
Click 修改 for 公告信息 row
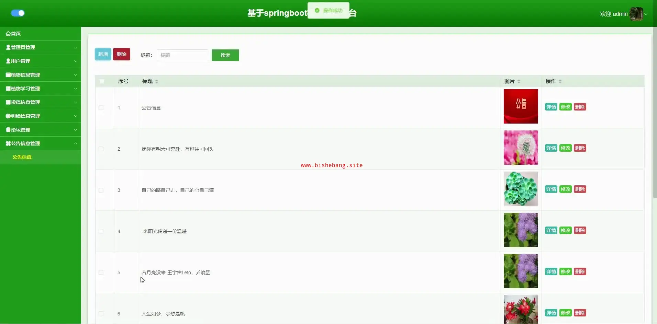click(566, 107)
